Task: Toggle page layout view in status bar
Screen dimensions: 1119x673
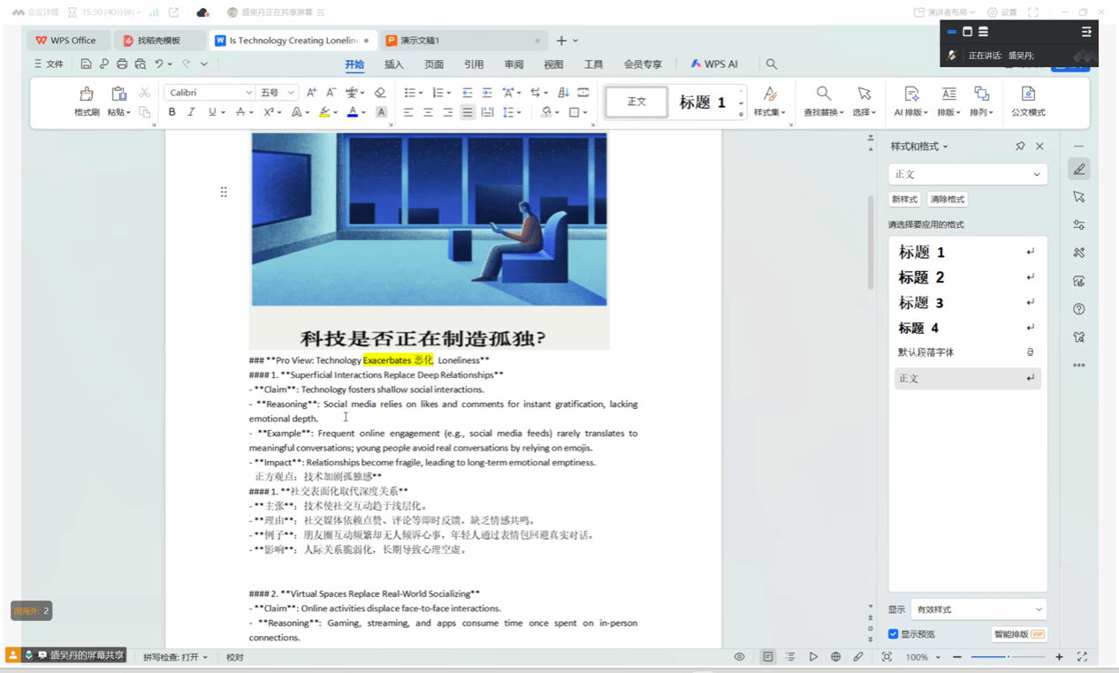Action: point(767,657)
